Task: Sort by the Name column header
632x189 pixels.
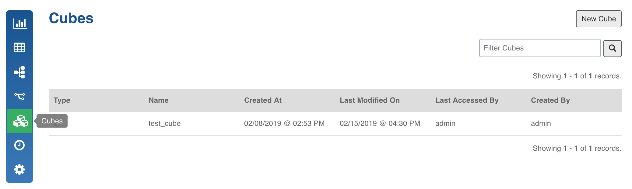Action: point(158,100)
